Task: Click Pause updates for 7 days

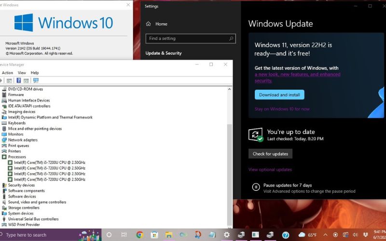Action: tap(288, 185)
